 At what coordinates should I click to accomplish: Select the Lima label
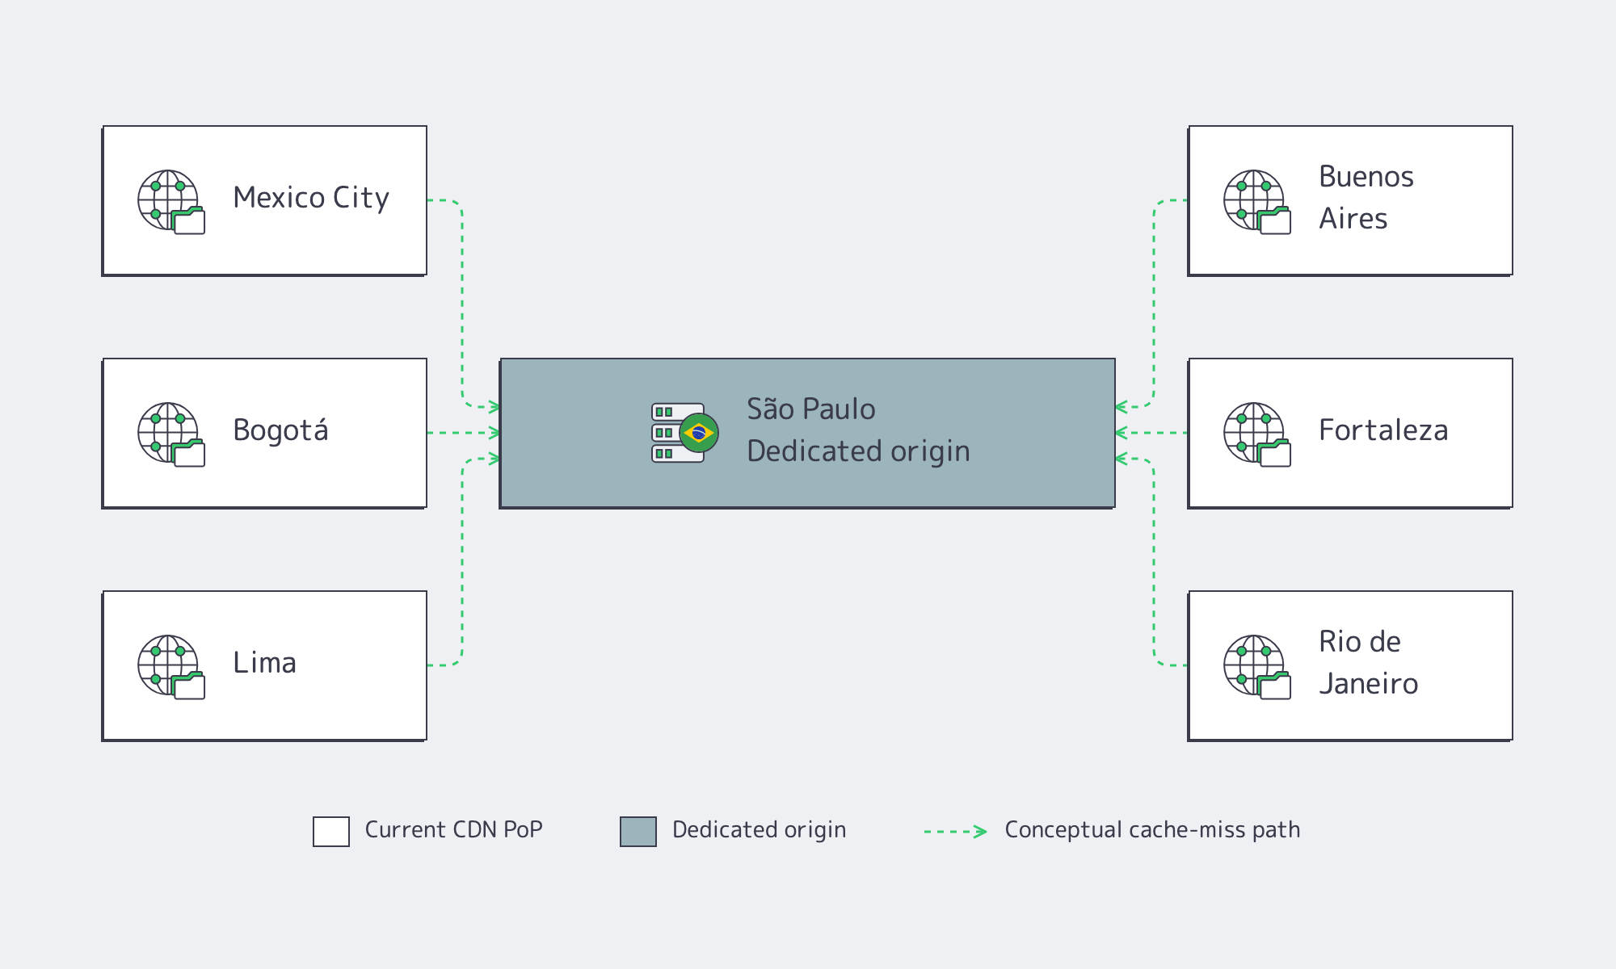[264, 663]
